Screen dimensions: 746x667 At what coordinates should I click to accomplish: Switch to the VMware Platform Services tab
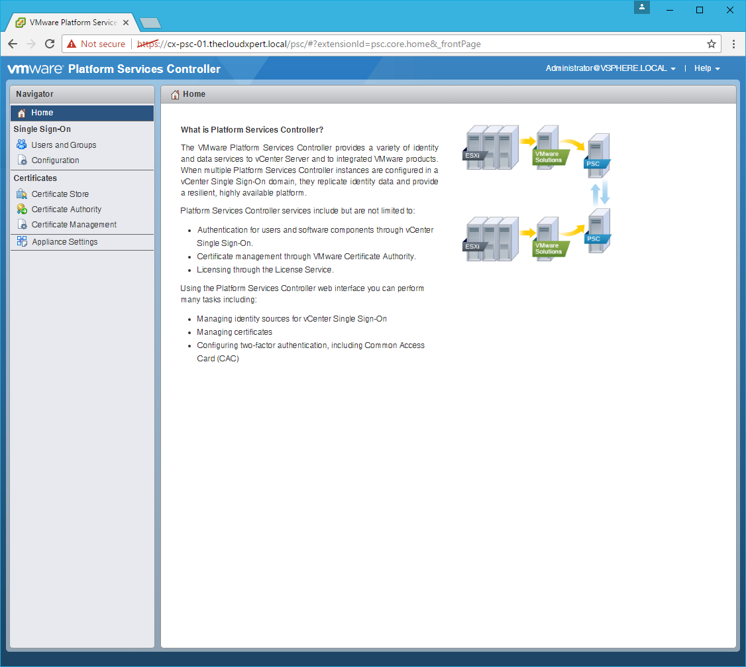tap(72, 23)
